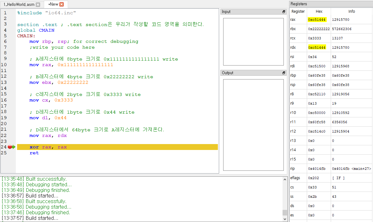Click the line mov cx, 0x3333

51,100
